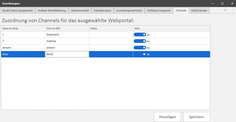Select the Memo cell in amazon row

point(111,48)
